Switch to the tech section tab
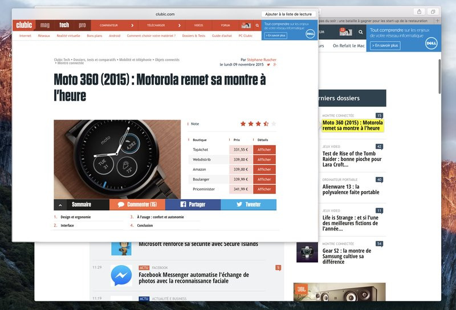The width and height of the screenshot is (456, 310). 64,25
